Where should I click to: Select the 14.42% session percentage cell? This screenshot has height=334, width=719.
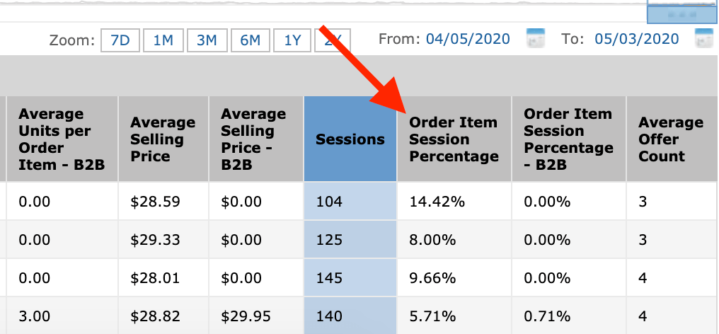coord(437,202)
